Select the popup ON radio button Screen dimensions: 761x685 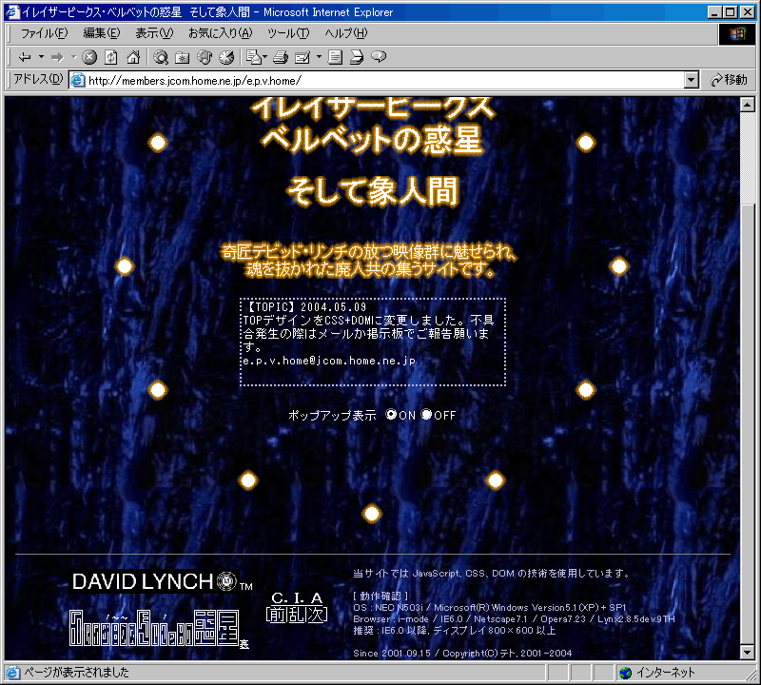pos(391,414)
